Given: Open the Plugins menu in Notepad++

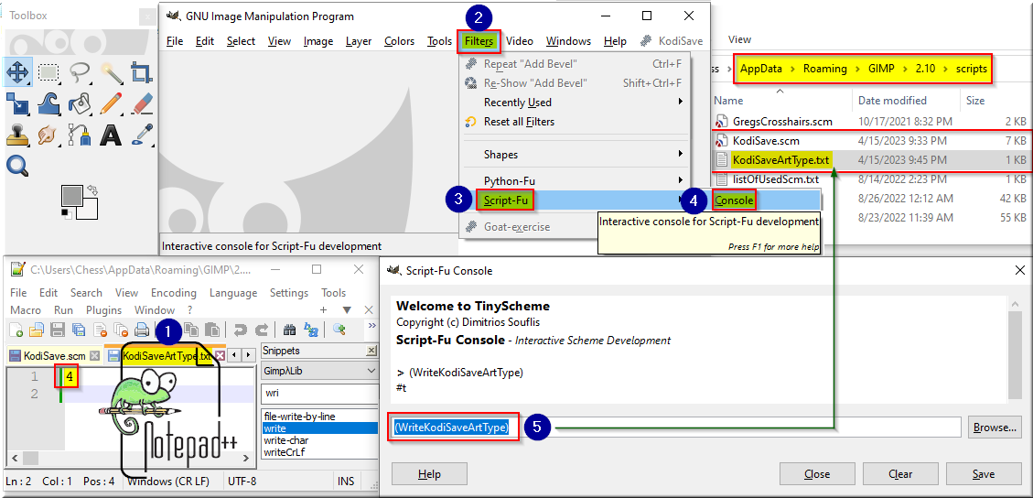Looking at the screenshot, I should coord(103,310).
